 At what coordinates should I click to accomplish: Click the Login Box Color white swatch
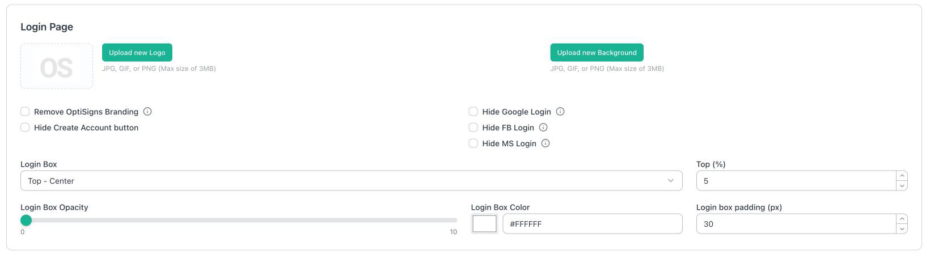pos(485,224)
